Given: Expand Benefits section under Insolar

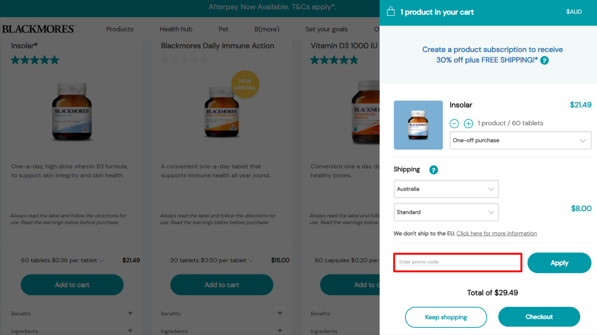Looking at the screenshot, I should [x=130, y=313].
